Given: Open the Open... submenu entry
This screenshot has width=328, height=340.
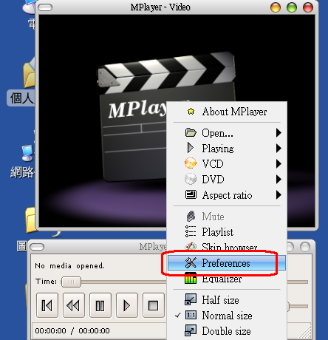Looking at the screenshot, I should [227, 133].
